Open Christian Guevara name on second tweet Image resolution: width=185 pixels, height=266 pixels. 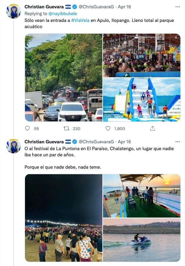[44, 141]
